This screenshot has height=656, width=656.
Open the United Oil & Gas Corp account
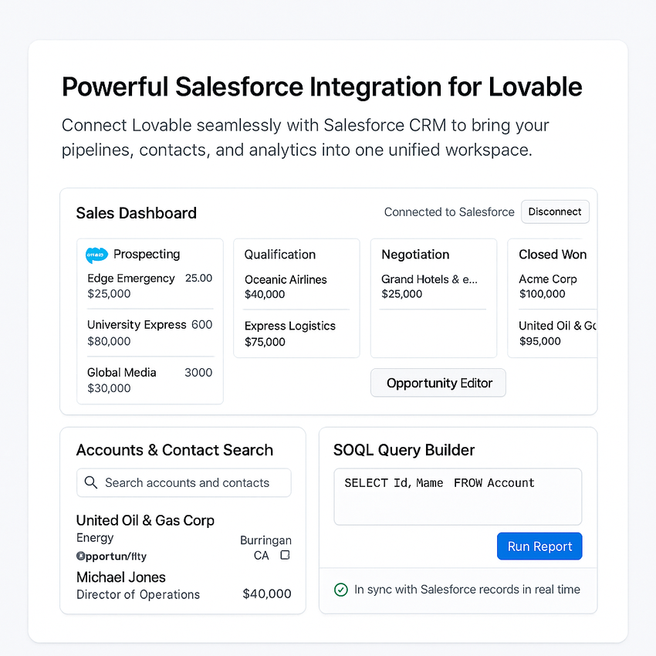point(145,520)
